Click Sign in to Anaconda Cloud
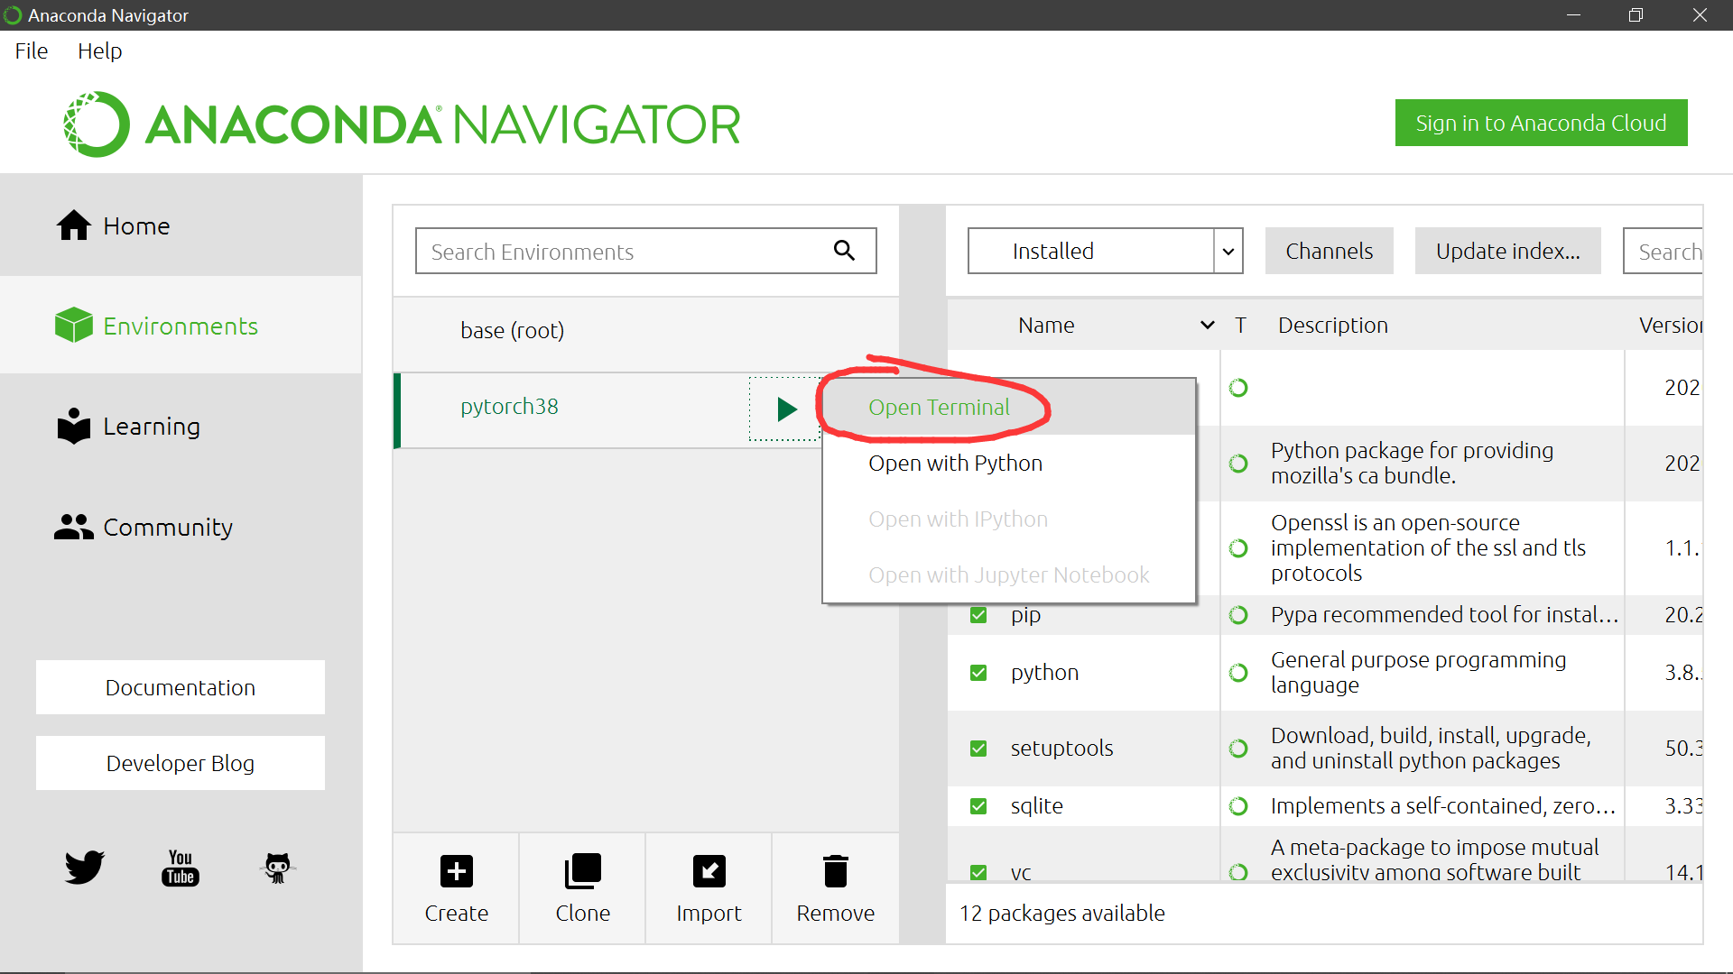Viewport: 1733px width, 974px height. [1541, 123]
